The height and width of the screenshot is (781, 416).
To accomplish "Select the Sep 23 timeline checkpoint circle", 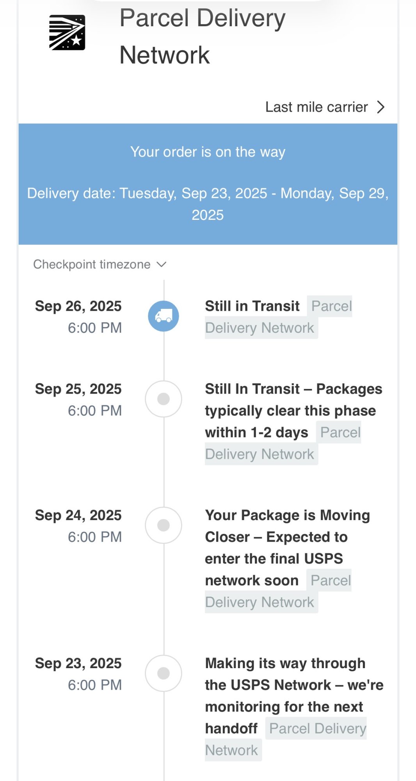I will (164, 673).
